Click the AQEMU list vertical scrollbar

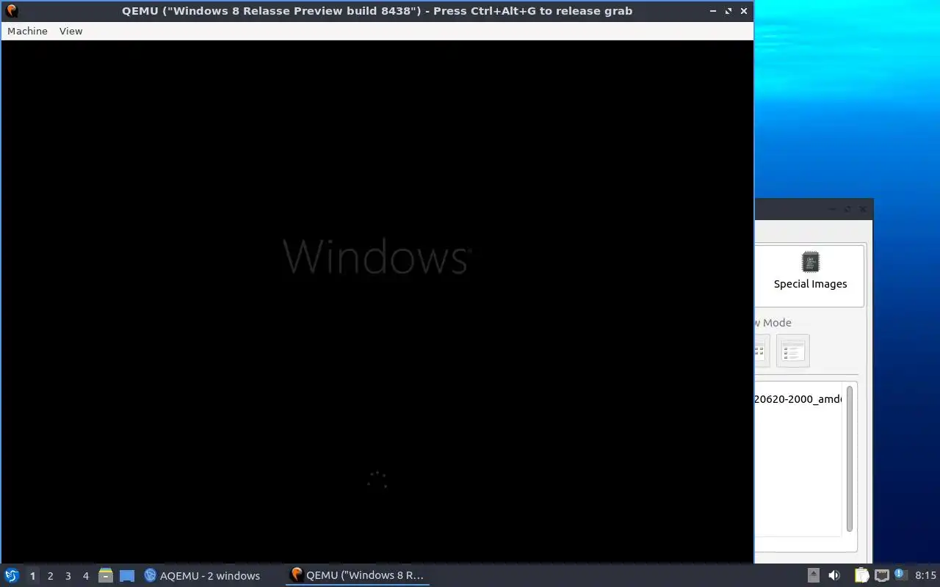pyautogui.click(x=850, y=458)
